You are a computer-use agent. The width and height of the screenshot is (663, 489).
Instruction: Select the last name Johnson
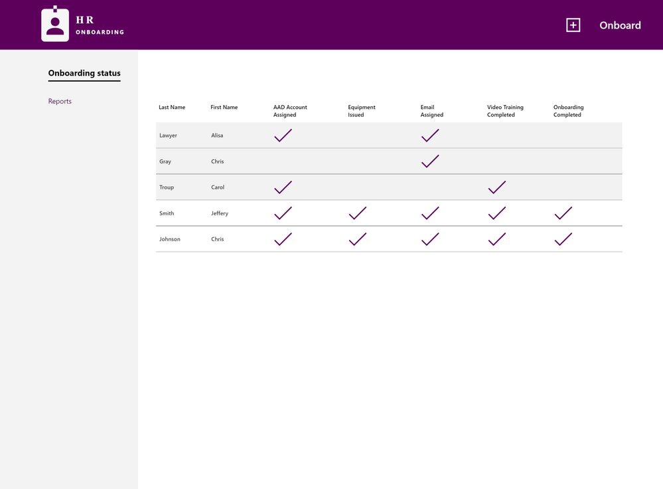169,239
